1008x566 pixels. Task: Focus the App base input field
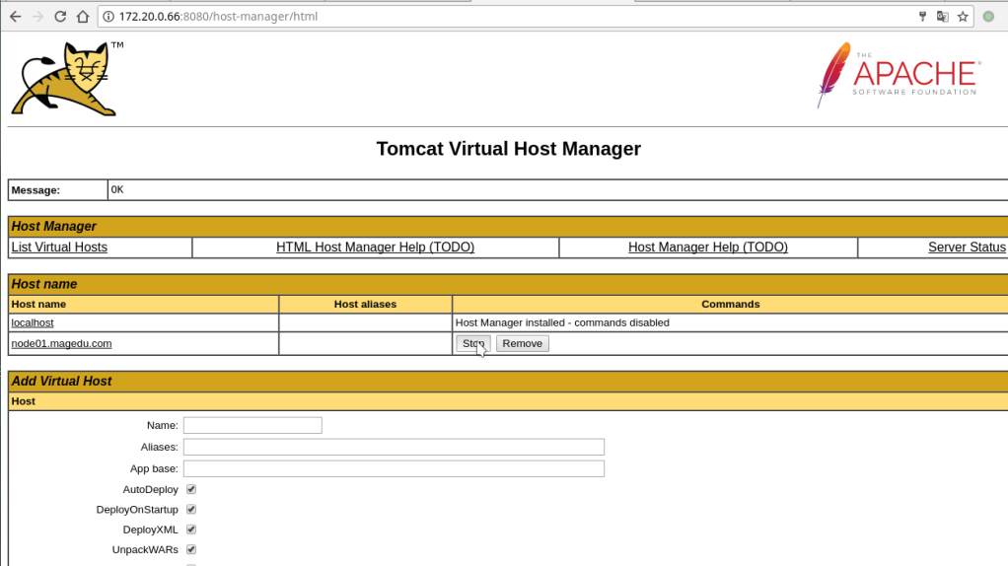click(394, 469)
